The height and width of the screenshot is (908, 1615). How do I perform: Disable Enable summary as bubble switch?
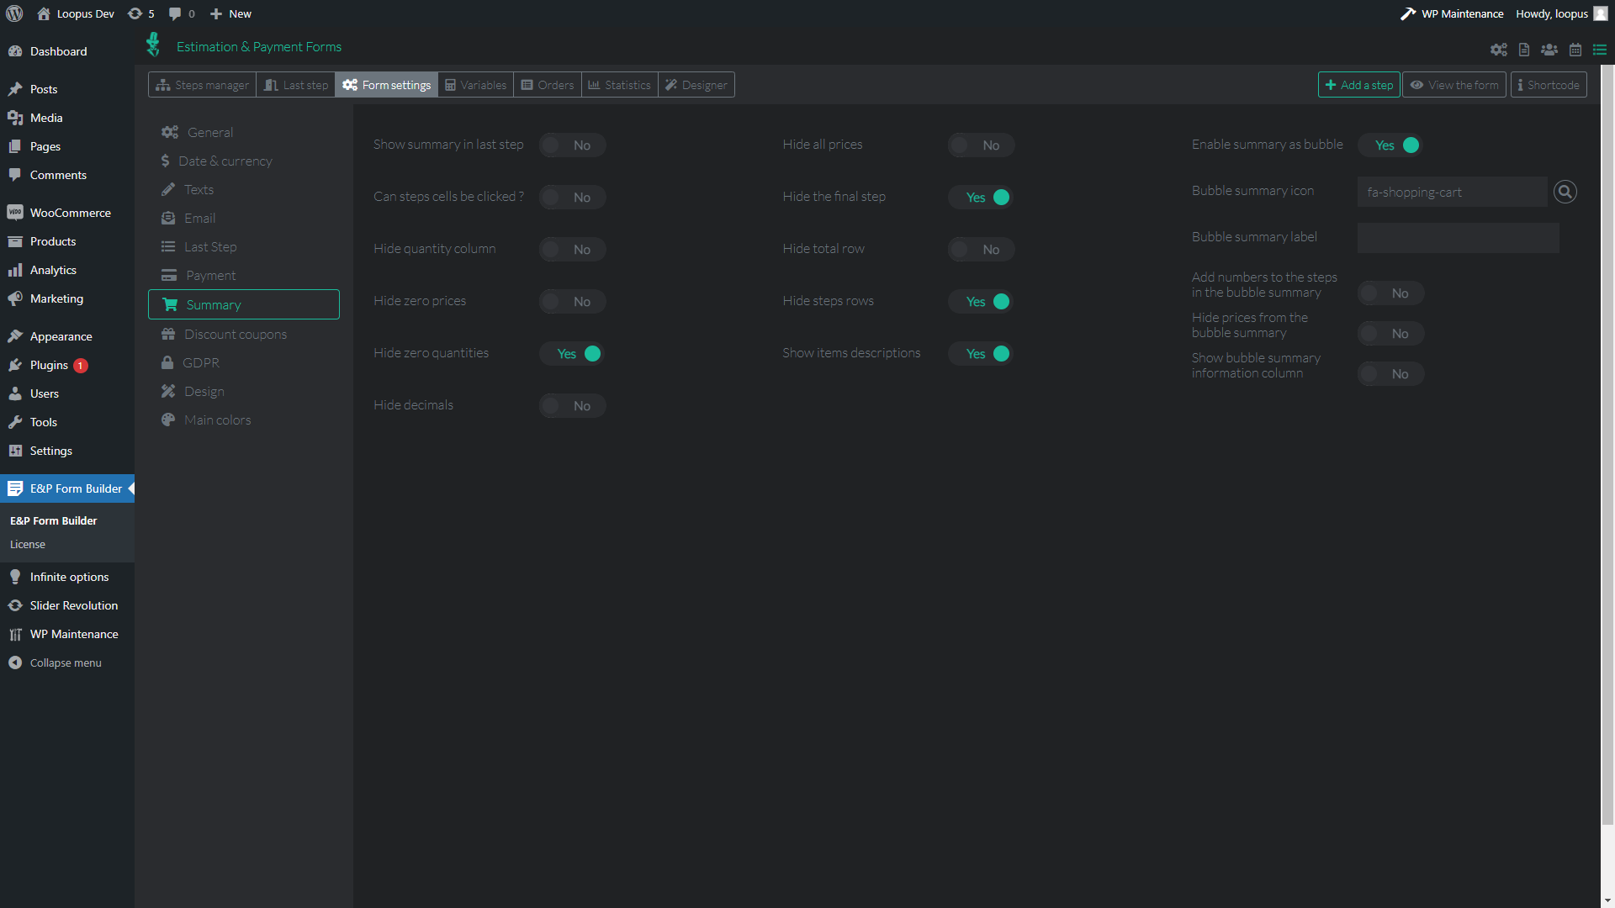[x=1390, y=145]
